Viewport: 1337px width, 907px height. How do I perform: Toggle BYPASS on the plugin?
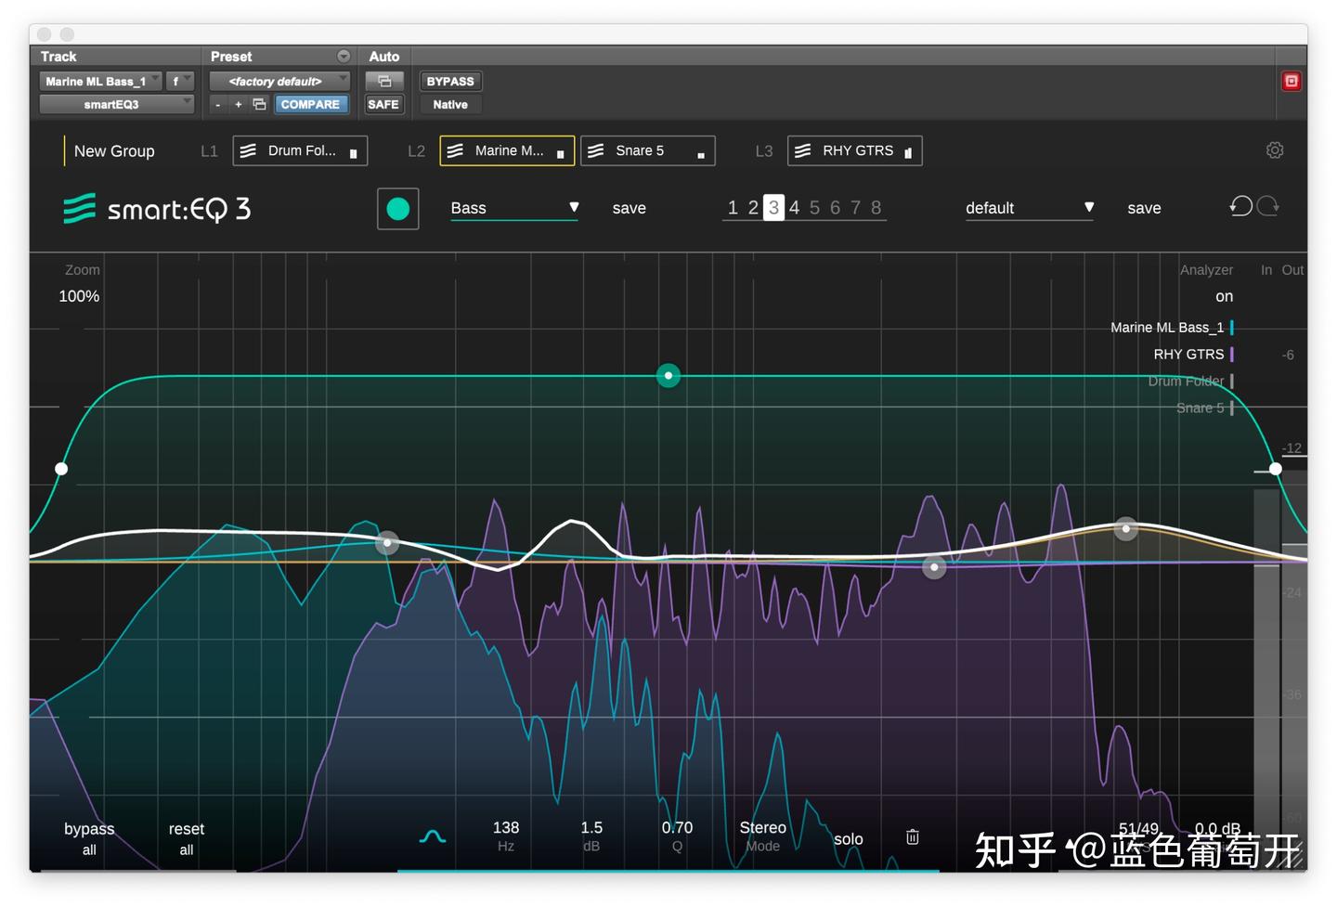450,81
